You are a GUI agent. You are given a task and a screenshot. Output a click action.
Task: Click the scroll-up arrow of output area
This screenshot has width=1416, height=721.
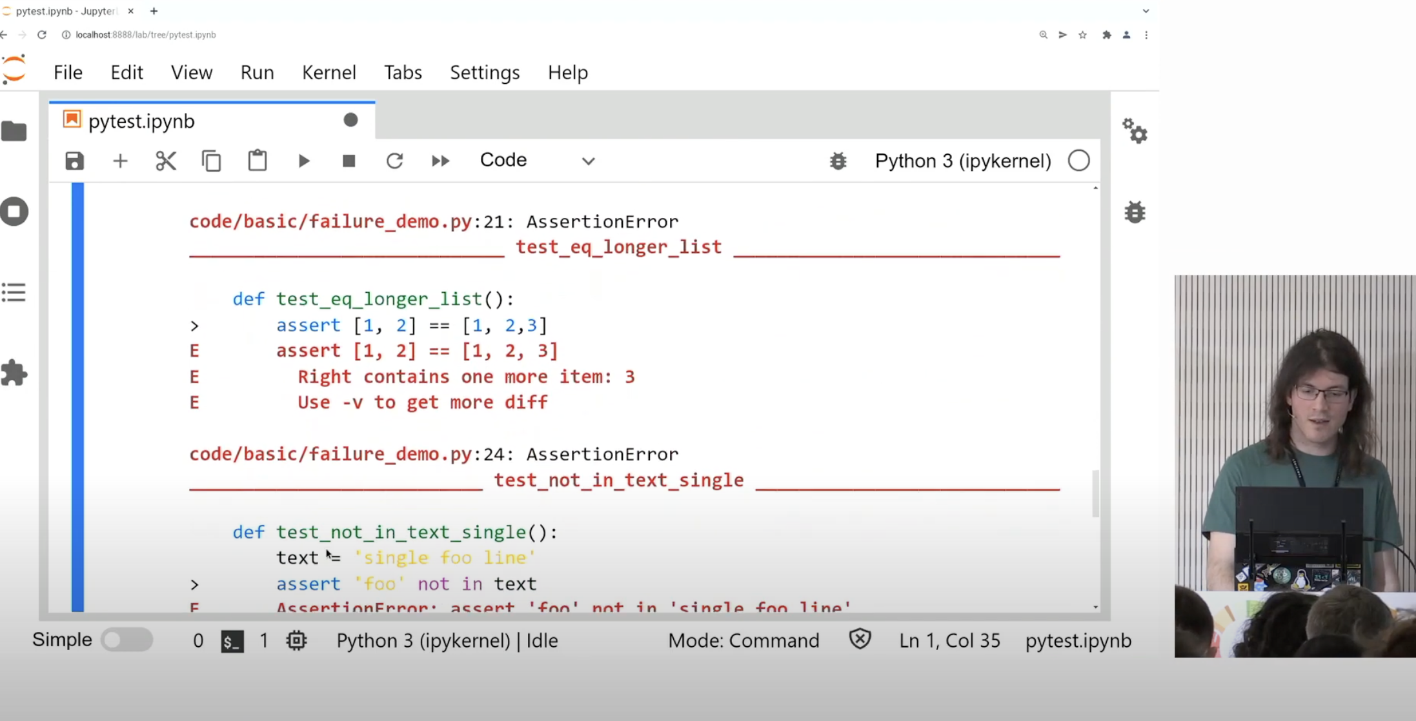tap(1095, 188)
